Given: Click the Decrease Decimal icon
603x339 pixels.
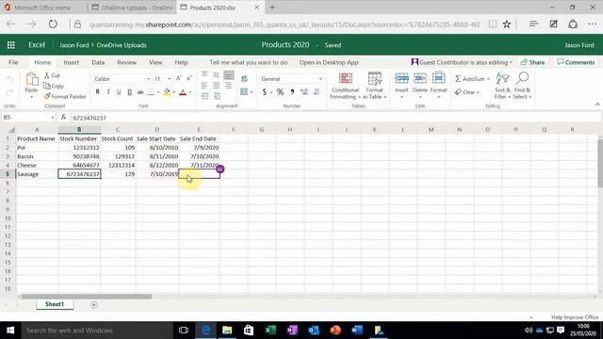Looking at the screenshot, I should tap(317, 92).
